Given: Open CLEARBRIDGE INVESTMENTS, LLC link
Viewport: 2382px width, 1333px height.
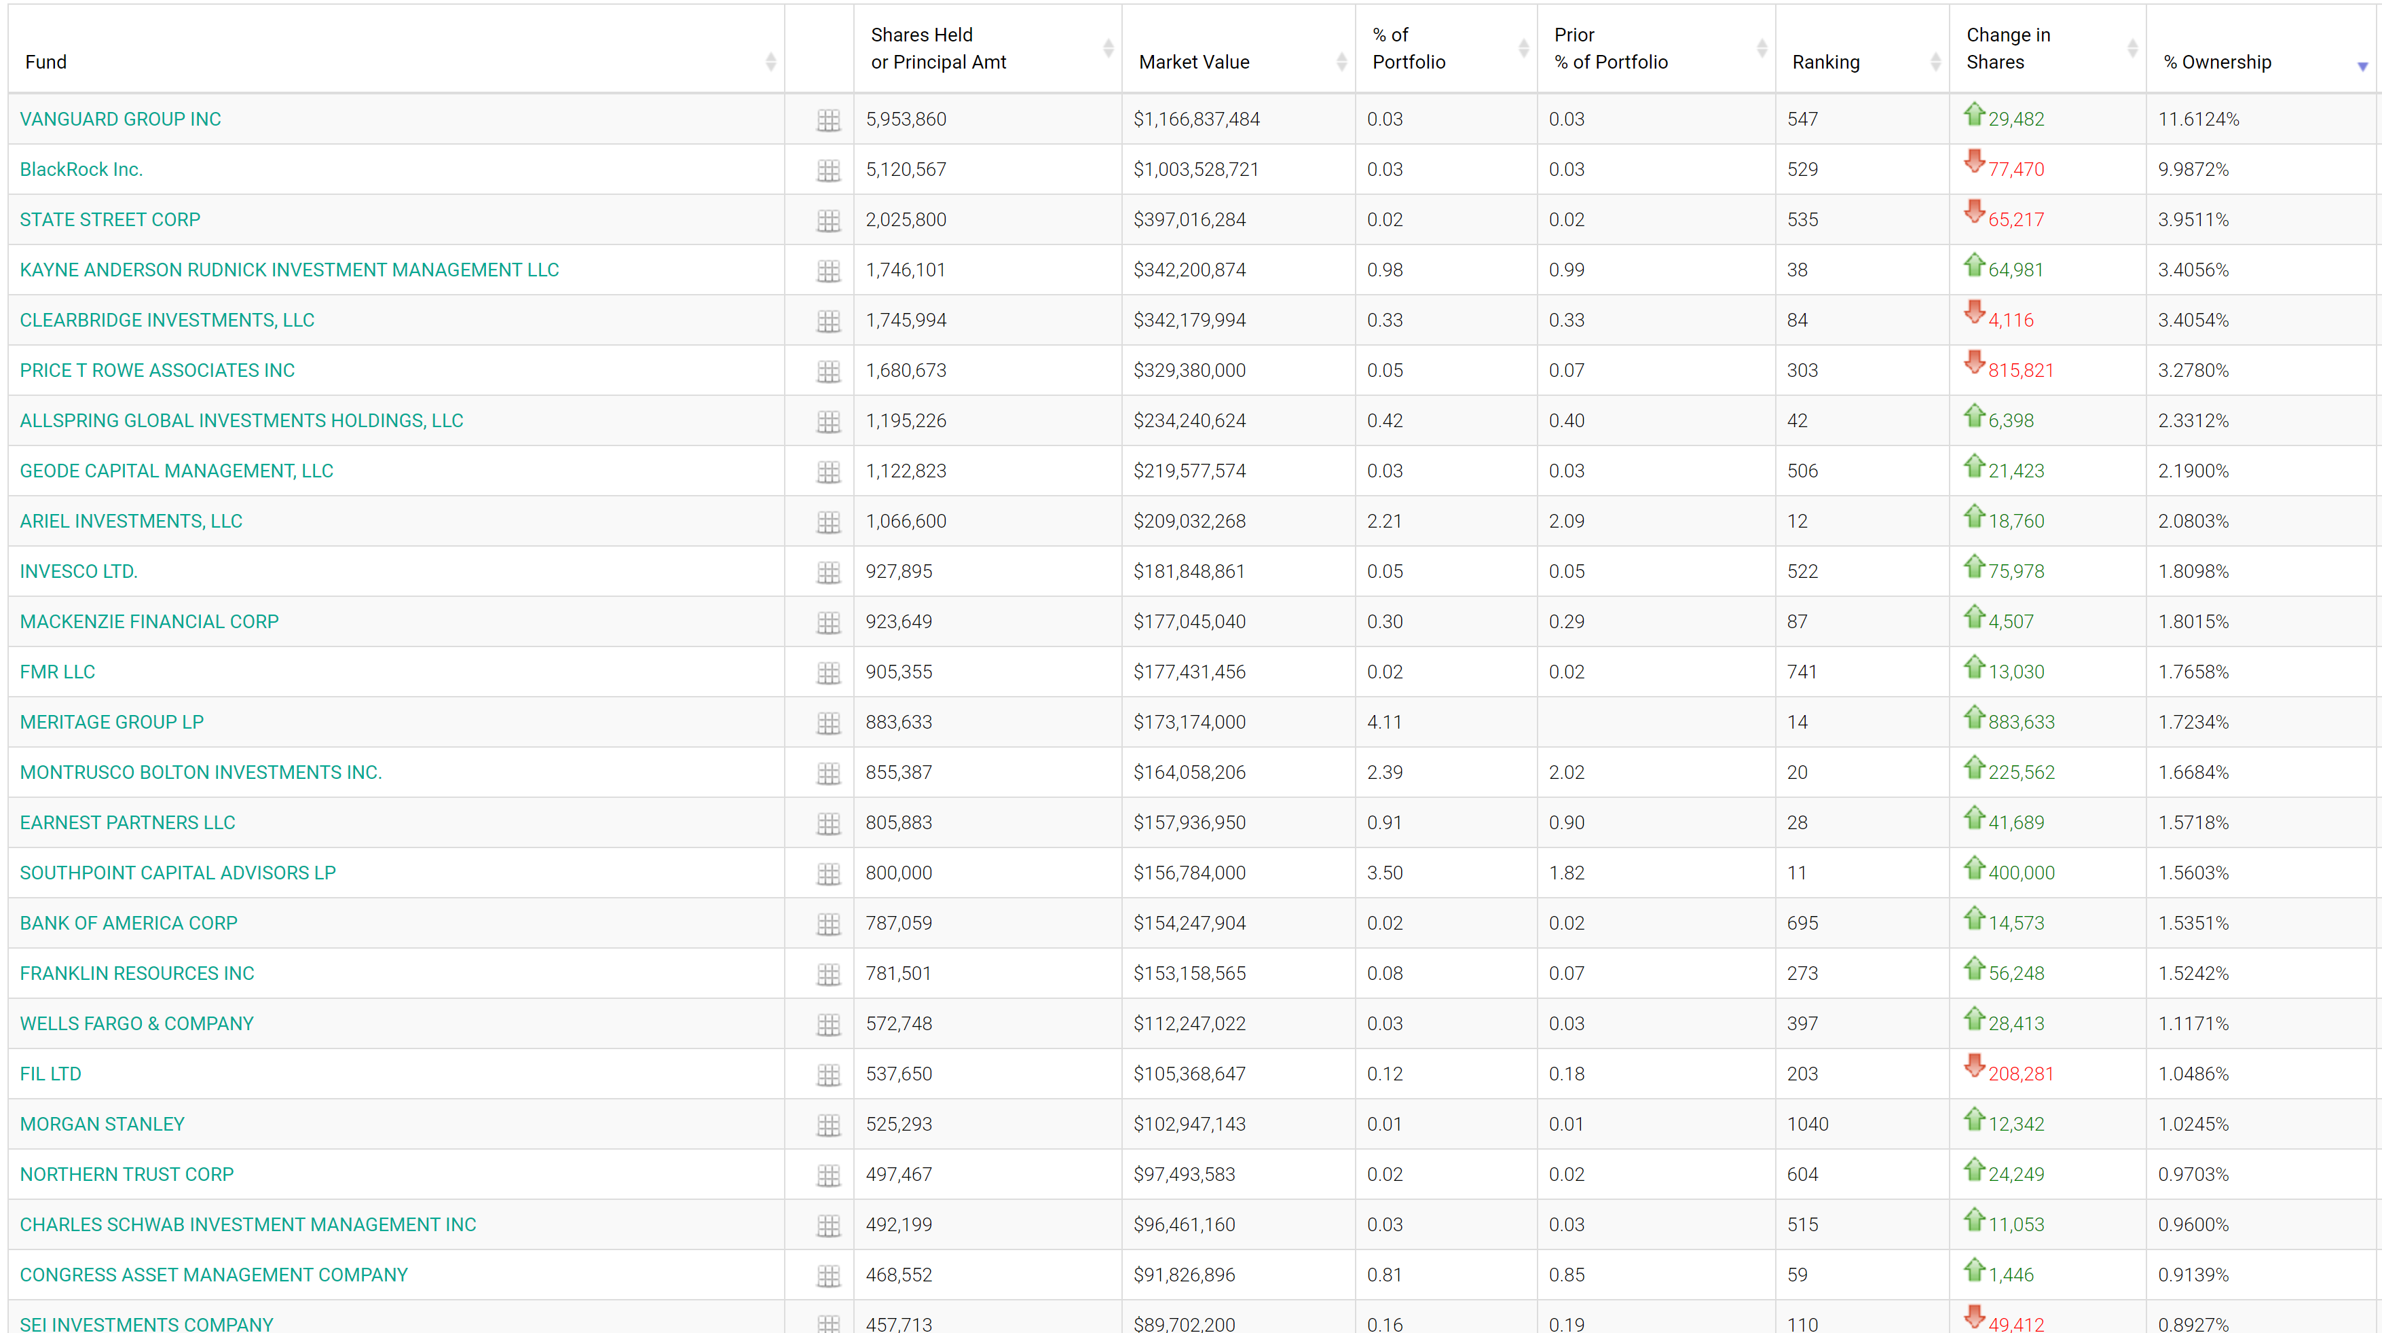Looking at the screenshot, I should [x=168, y=320].
